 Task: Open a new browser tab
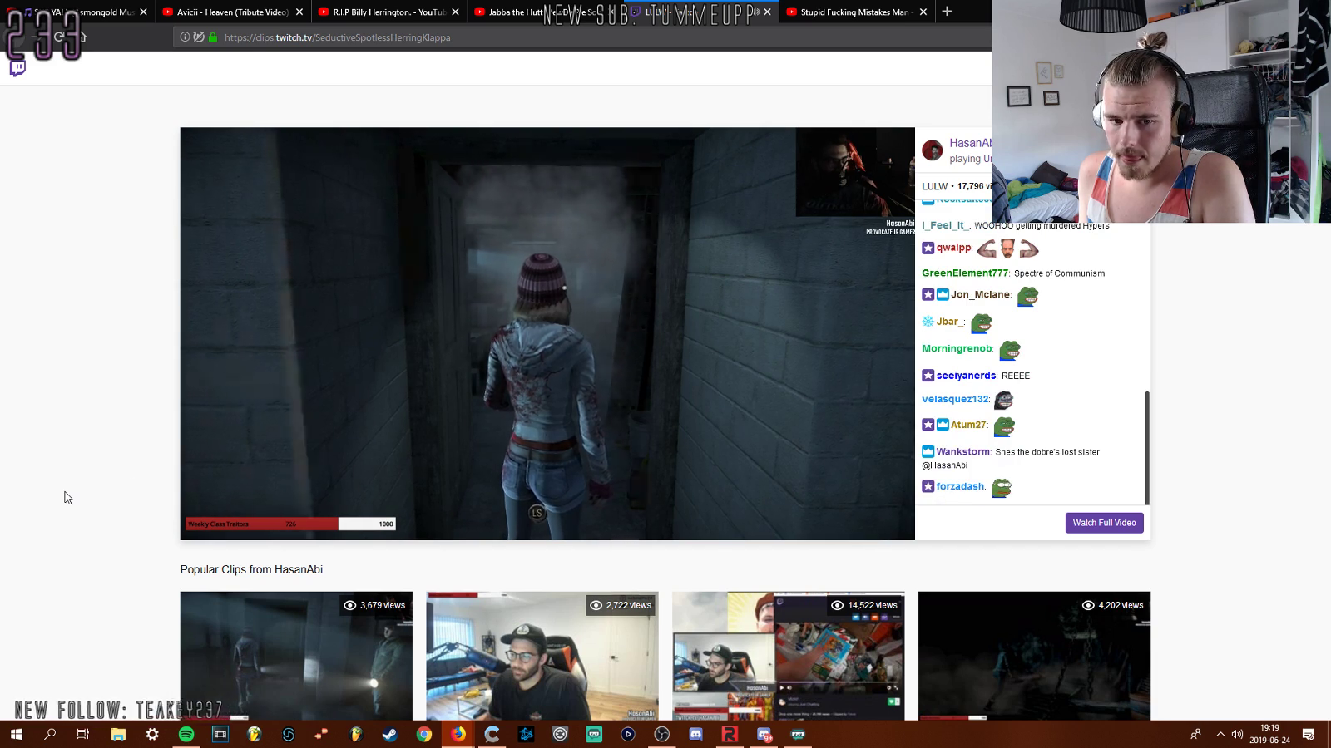coord(947,12)
